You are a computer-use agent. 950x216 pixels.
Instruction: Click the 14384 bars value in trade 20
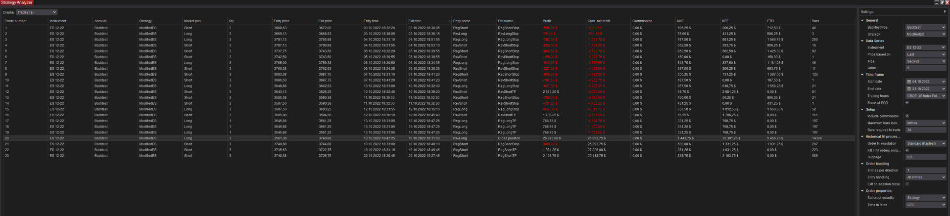coord(817,138)
